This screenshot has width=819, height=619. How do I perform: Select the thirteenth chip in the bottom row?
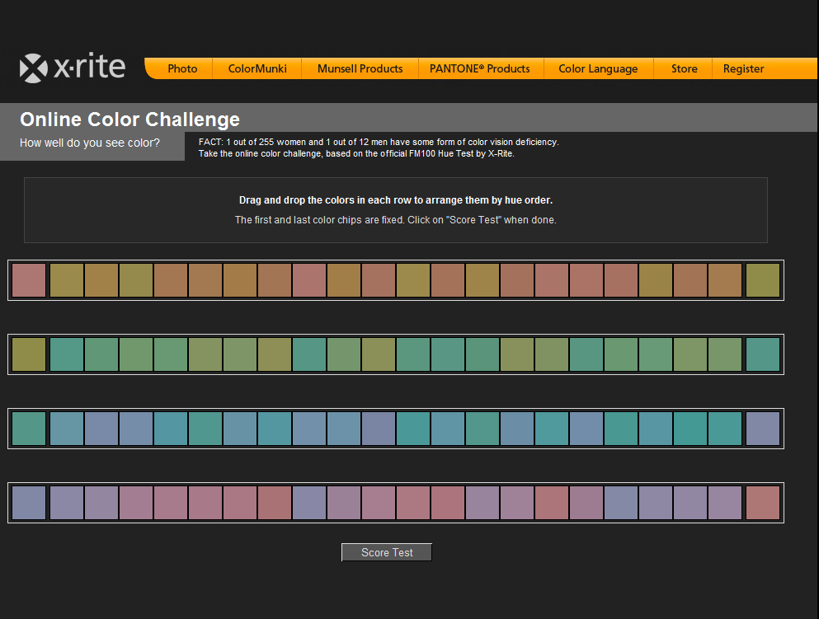click(x=448, y=503)
